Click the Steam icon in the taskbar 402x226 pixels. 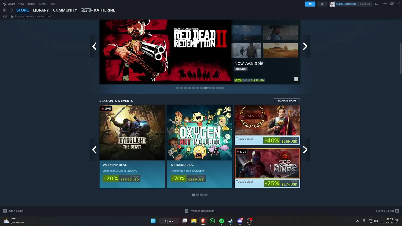coord(231,221)
